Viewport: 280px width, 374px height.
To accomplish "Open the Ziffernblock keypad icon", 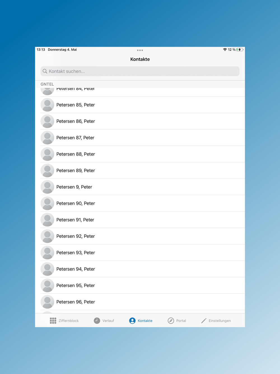I will click(x=53, y=321).
